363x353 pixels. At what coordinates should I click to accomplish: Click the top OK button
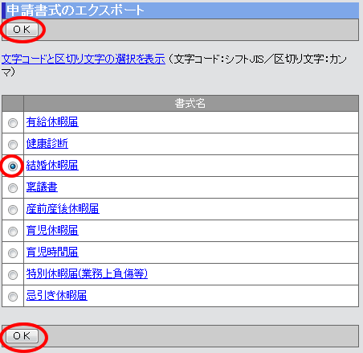[22, 30]
